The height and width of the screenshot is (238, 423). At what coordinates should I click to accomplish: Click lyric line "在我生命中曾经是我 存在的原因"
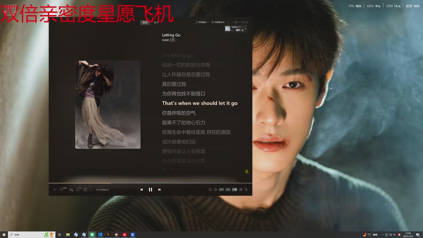(x=196, y=132)
